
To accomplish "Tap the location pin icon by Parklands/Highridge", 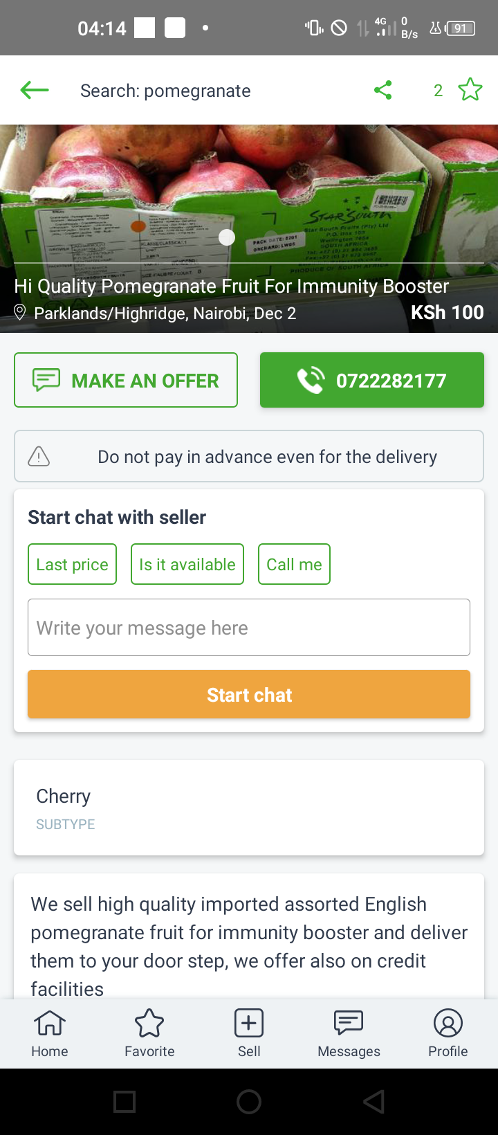I will click(x=20, y=313).
